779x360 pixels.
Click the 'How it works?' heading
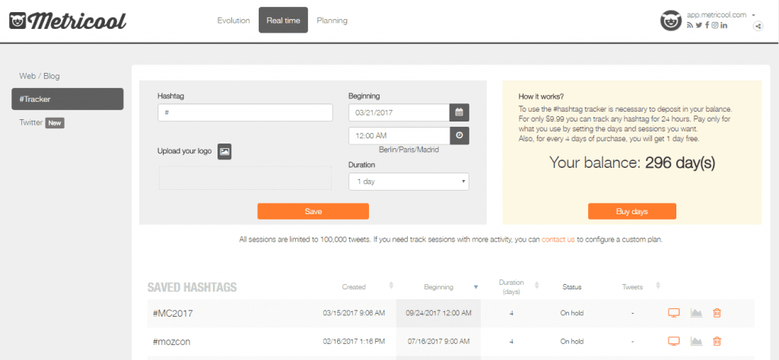coord(541,96)
